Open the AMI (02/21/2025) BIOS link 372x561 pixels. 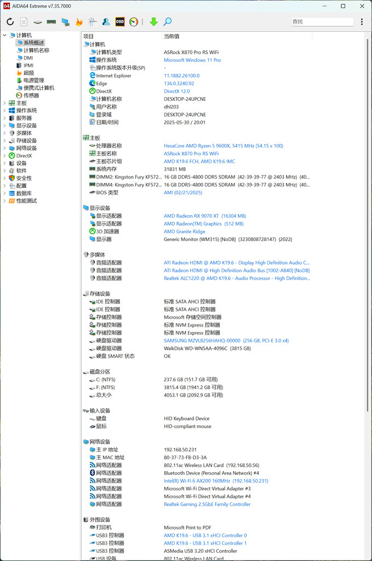[x=183, y=192]
